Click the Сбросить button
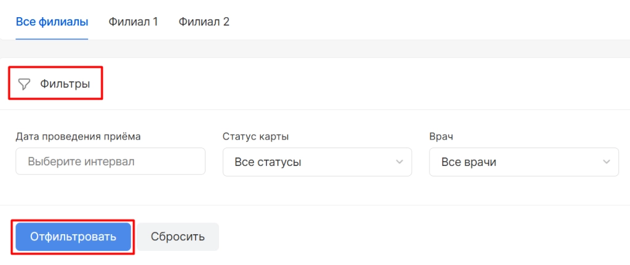 [178, 237]
